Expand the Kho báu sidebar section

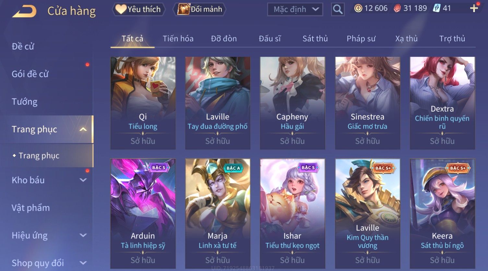tap(83, 180)
